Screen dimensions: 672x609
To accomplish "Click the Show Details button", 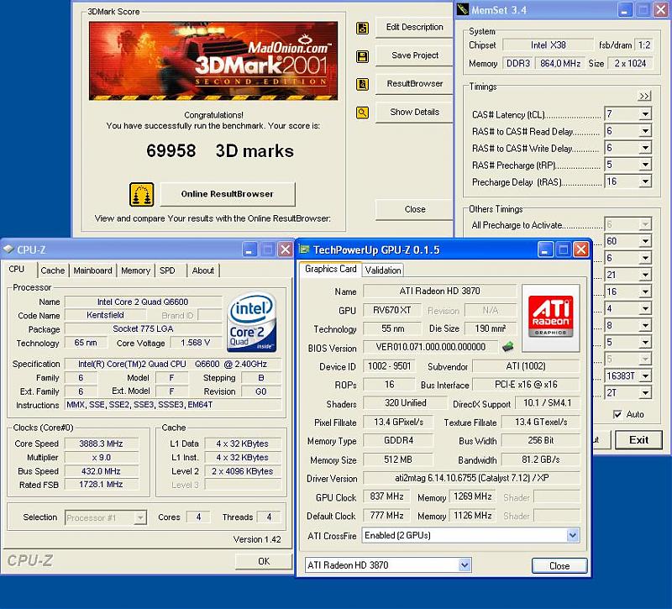I will tap(414, 112).
